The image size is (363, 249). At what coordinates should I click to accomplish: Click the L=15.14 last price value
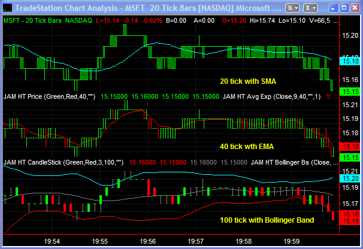coord(108,20)
